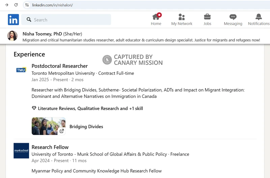Screen dimensions: 270x178
Task: Click the magnifier search icon
Action: pos(29,20)
